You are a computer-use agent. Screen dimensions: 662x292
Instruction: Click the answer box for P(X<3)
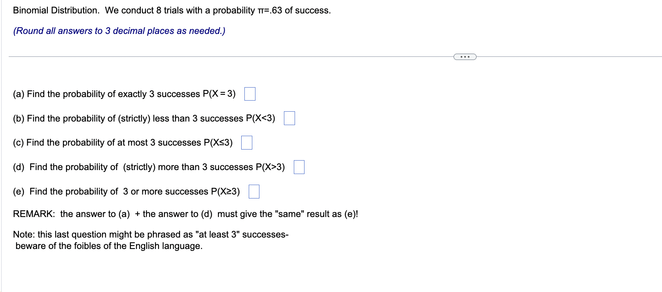[x=289, y=118]
